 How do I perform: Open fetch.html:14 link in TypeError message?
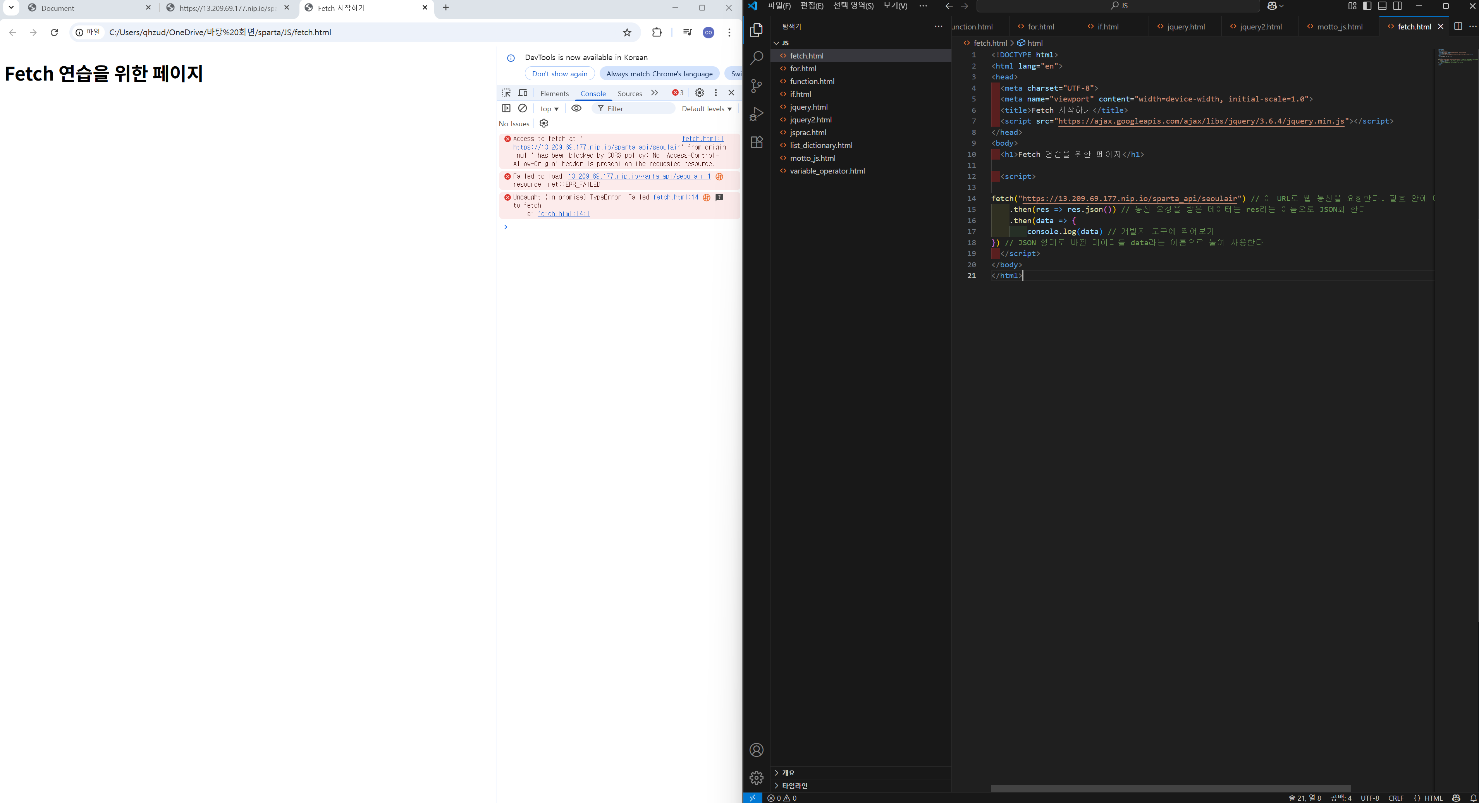pos(676,198)
